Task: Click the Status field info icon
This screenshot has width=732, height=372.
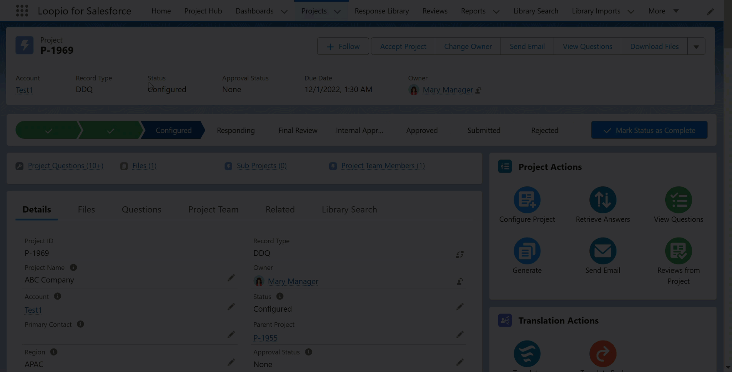Action: pyautogui.click(x=280, y=296)
